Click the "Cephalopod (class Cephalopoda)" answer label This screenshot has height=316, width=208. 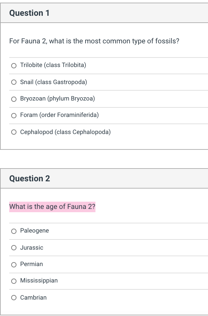tap(65, 132)
